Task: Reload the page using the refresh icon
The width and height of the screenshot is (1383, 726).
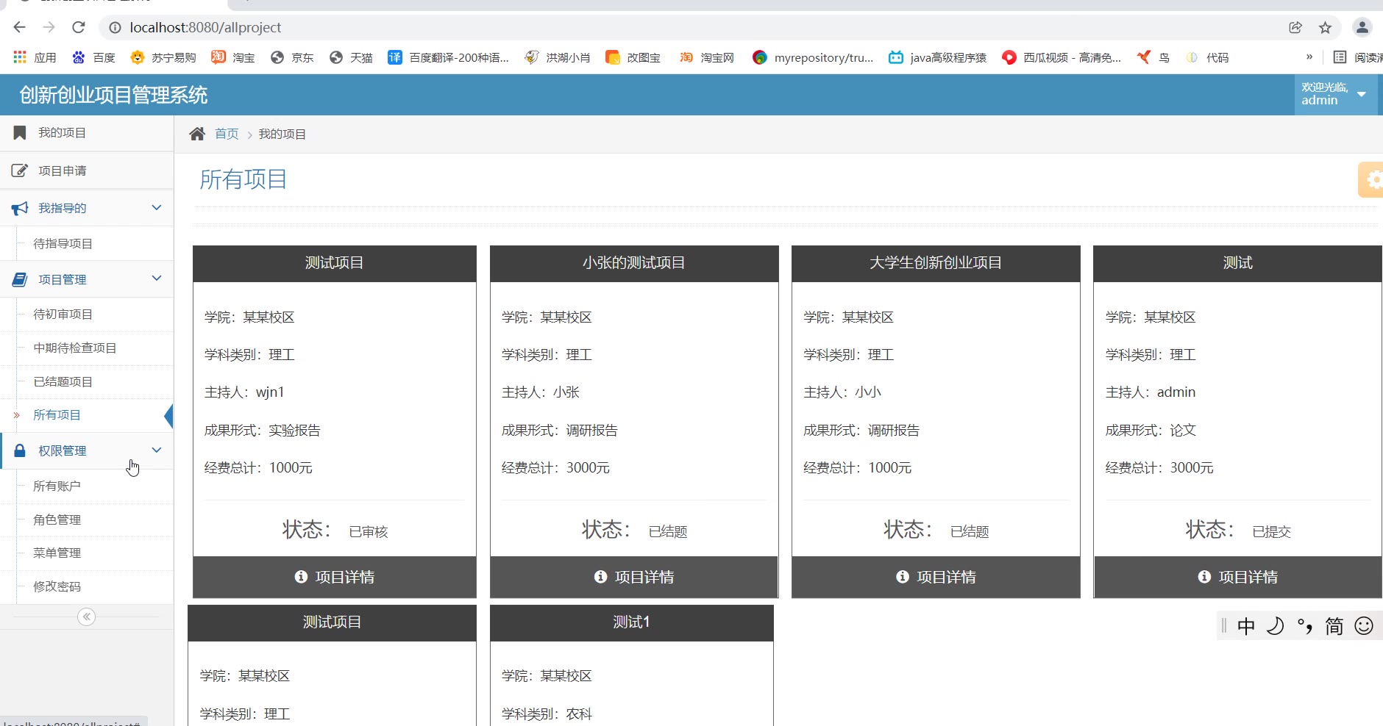Action: pos(79,28)
